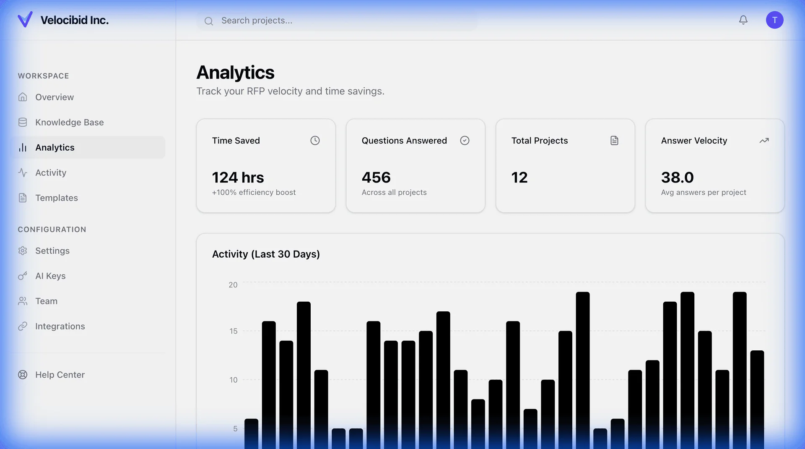Screen dimensions: 805x449
Task: Open the Help Center link
Action: (60, 375)
